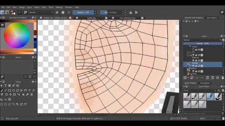This screenshot has width=225, height=126.
Task: Toggle vertical mirror tool
Action: pyautogui.click(x=136, y=13)
